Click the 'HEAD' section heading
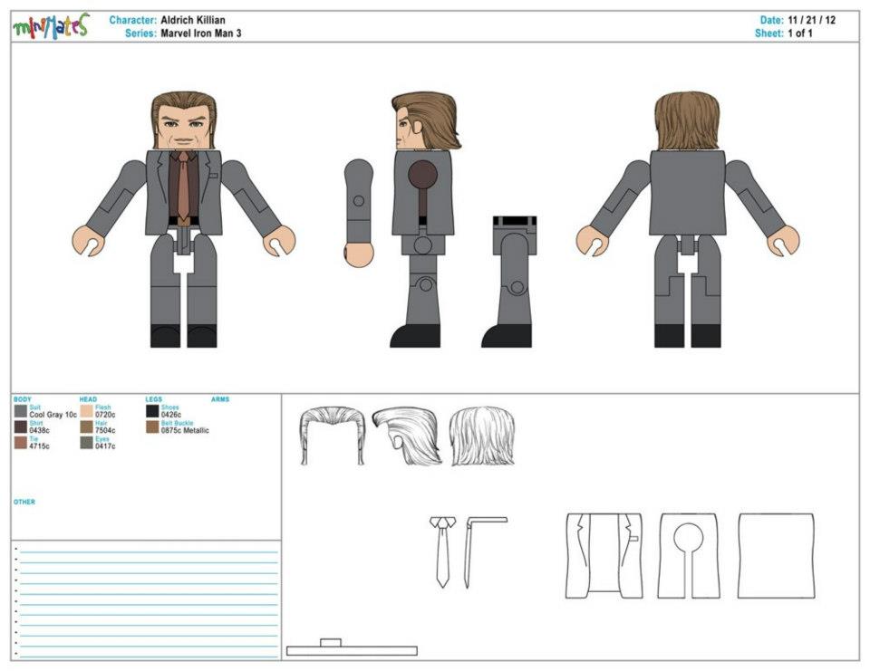The image size is (870, 671). (88, 399)
